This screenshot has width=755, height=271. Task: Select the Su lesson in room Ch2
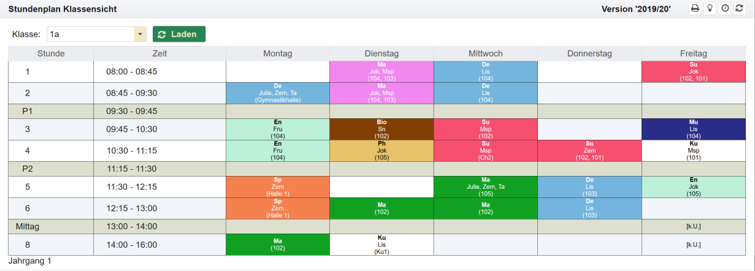pos(485,151)
